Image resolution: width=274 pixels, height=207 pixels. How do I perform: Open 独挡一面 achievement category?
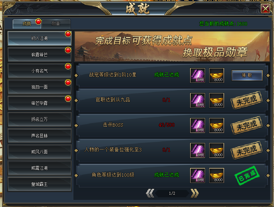40,87
